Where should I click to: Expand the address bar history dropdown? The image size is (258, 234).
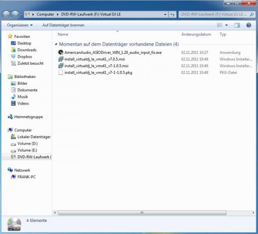tap(165, 14)
